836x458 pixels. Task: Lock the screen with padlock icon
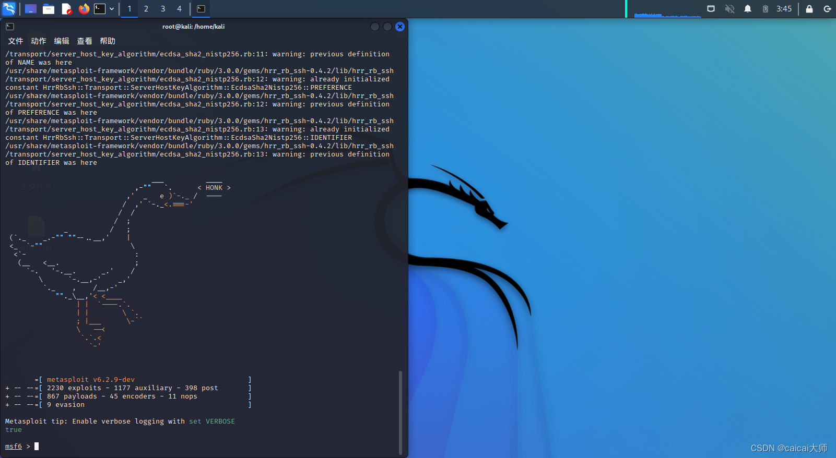[809, 9]
